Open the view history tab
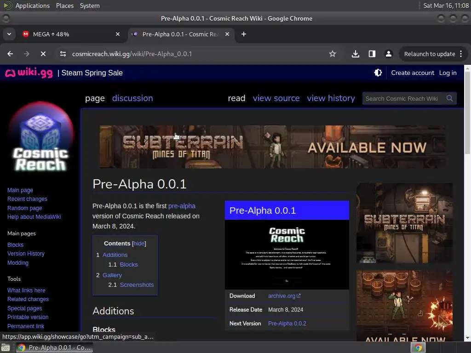 click(x=331, y=98)
